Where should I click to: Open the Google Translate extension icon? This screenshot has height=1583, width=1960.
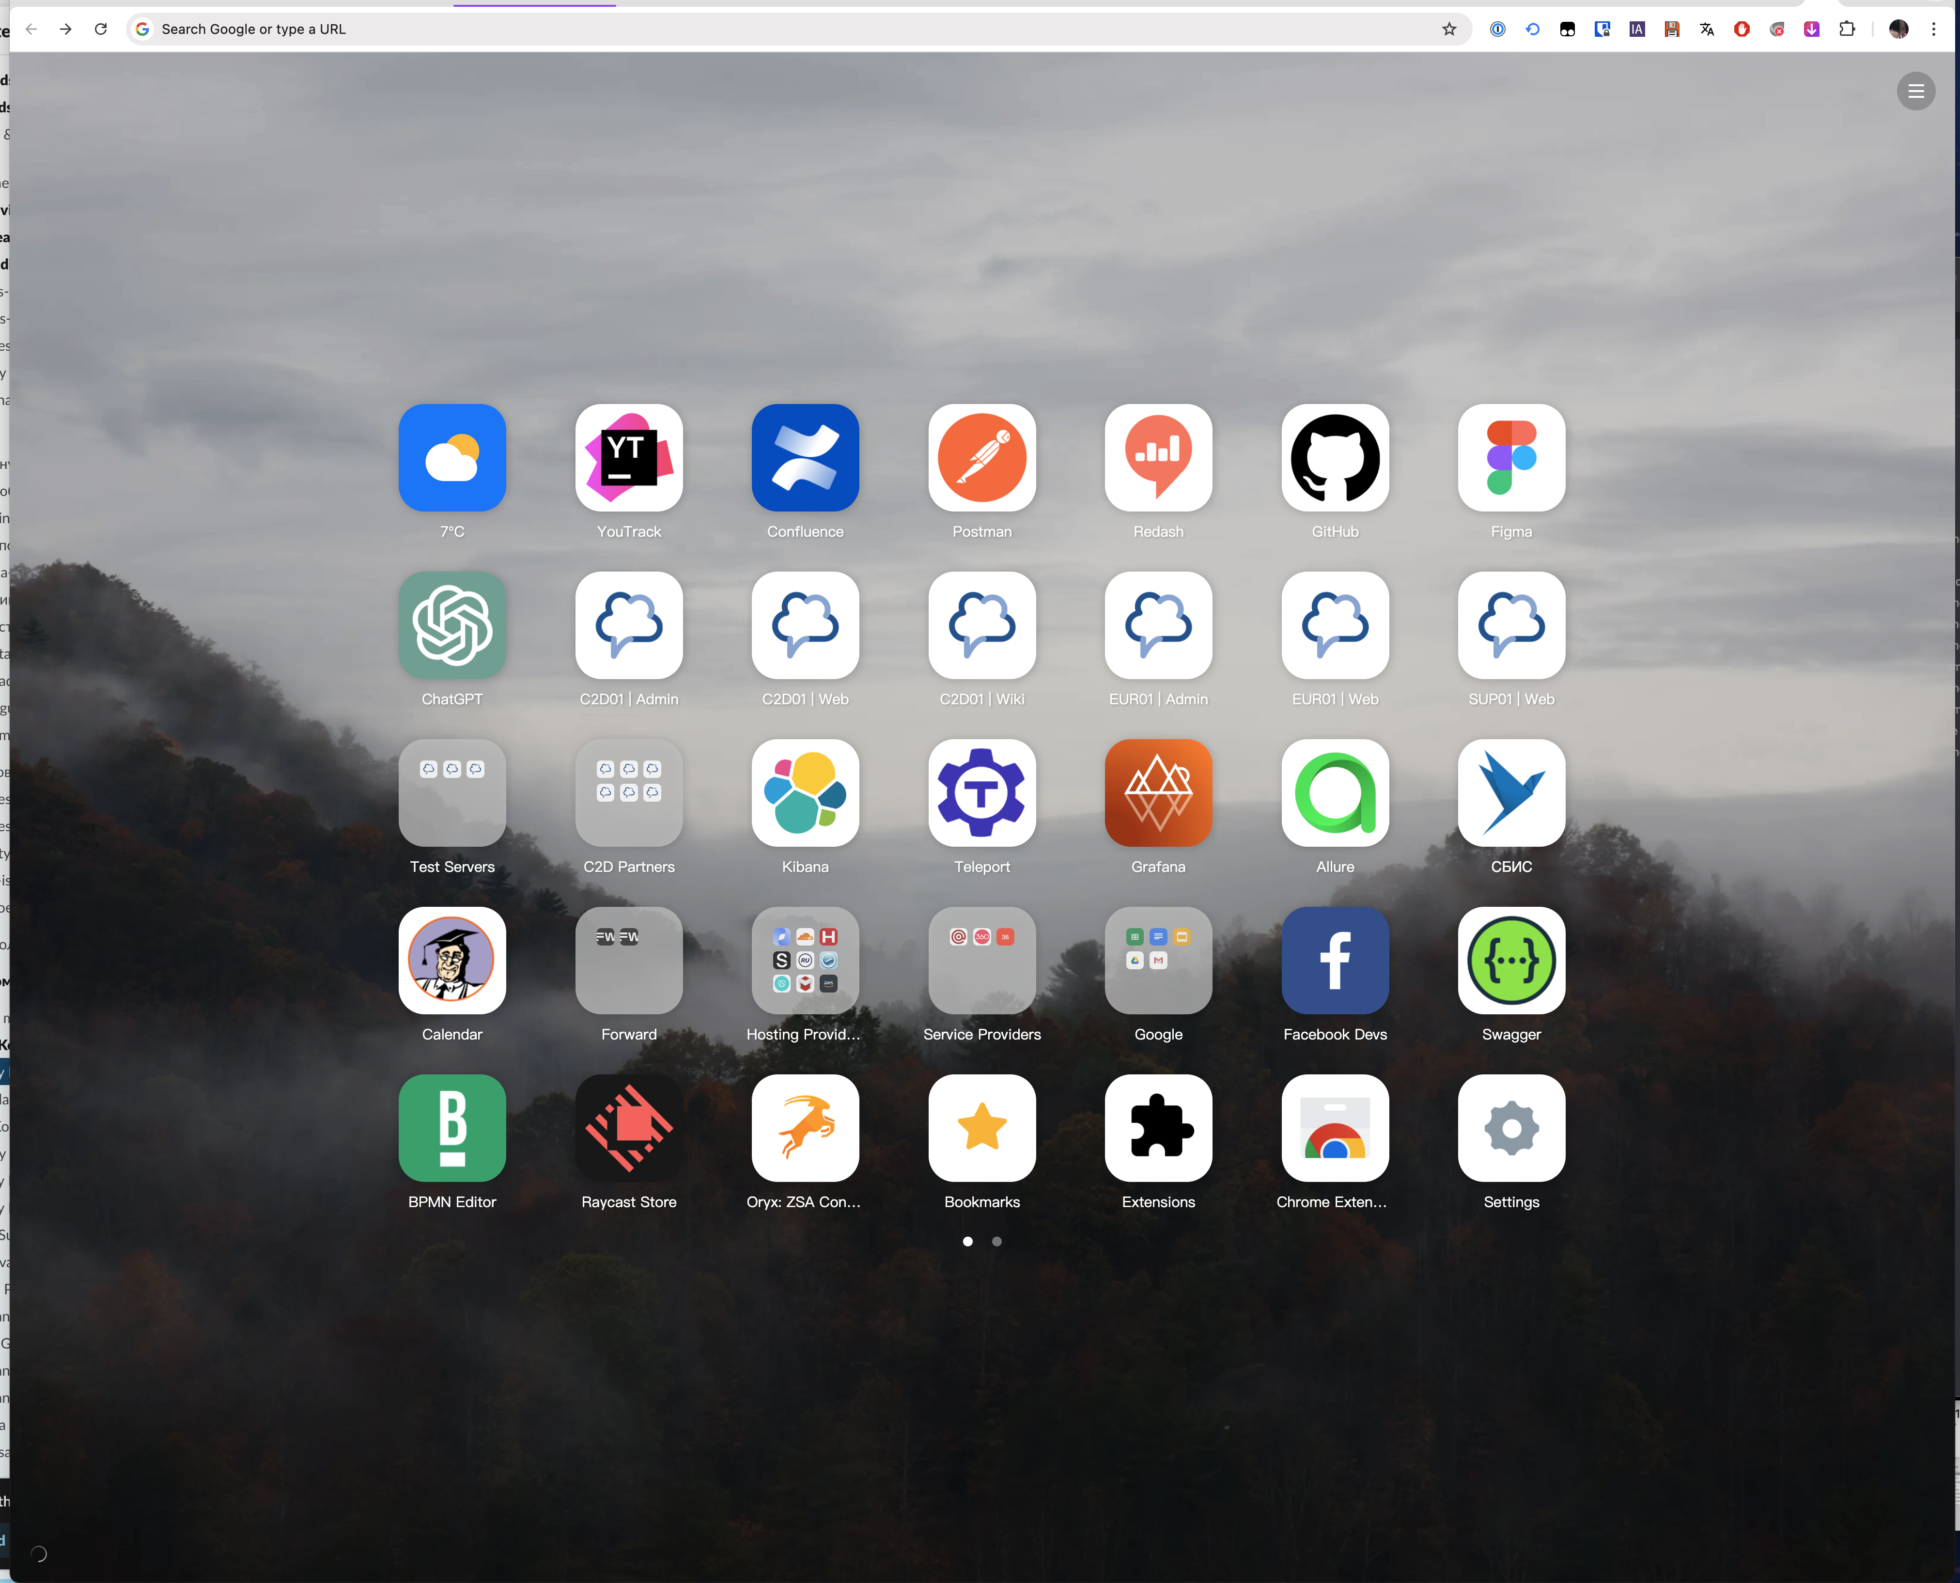[1707, 29]
